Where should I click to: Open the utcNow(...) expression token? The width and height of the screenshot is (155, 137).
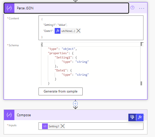[x=68, y=31]
